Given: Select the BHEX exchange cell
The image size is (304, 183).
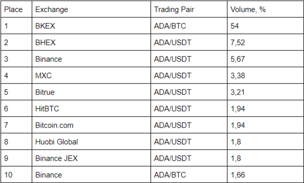Looking at the screenshot, I should pyautogui.click(x=45, y=42).
